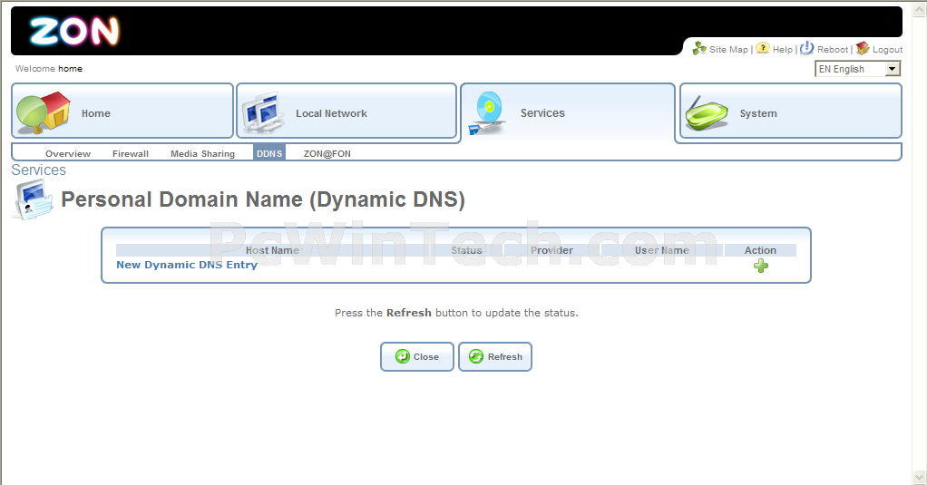Click the ZON logo
927x485 pixels.
click(74, 32)
